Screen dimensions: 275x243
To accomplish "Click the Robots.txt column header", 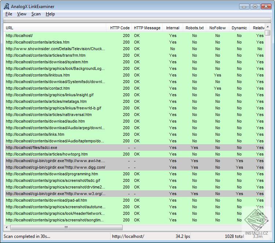I will pos(194,28).
